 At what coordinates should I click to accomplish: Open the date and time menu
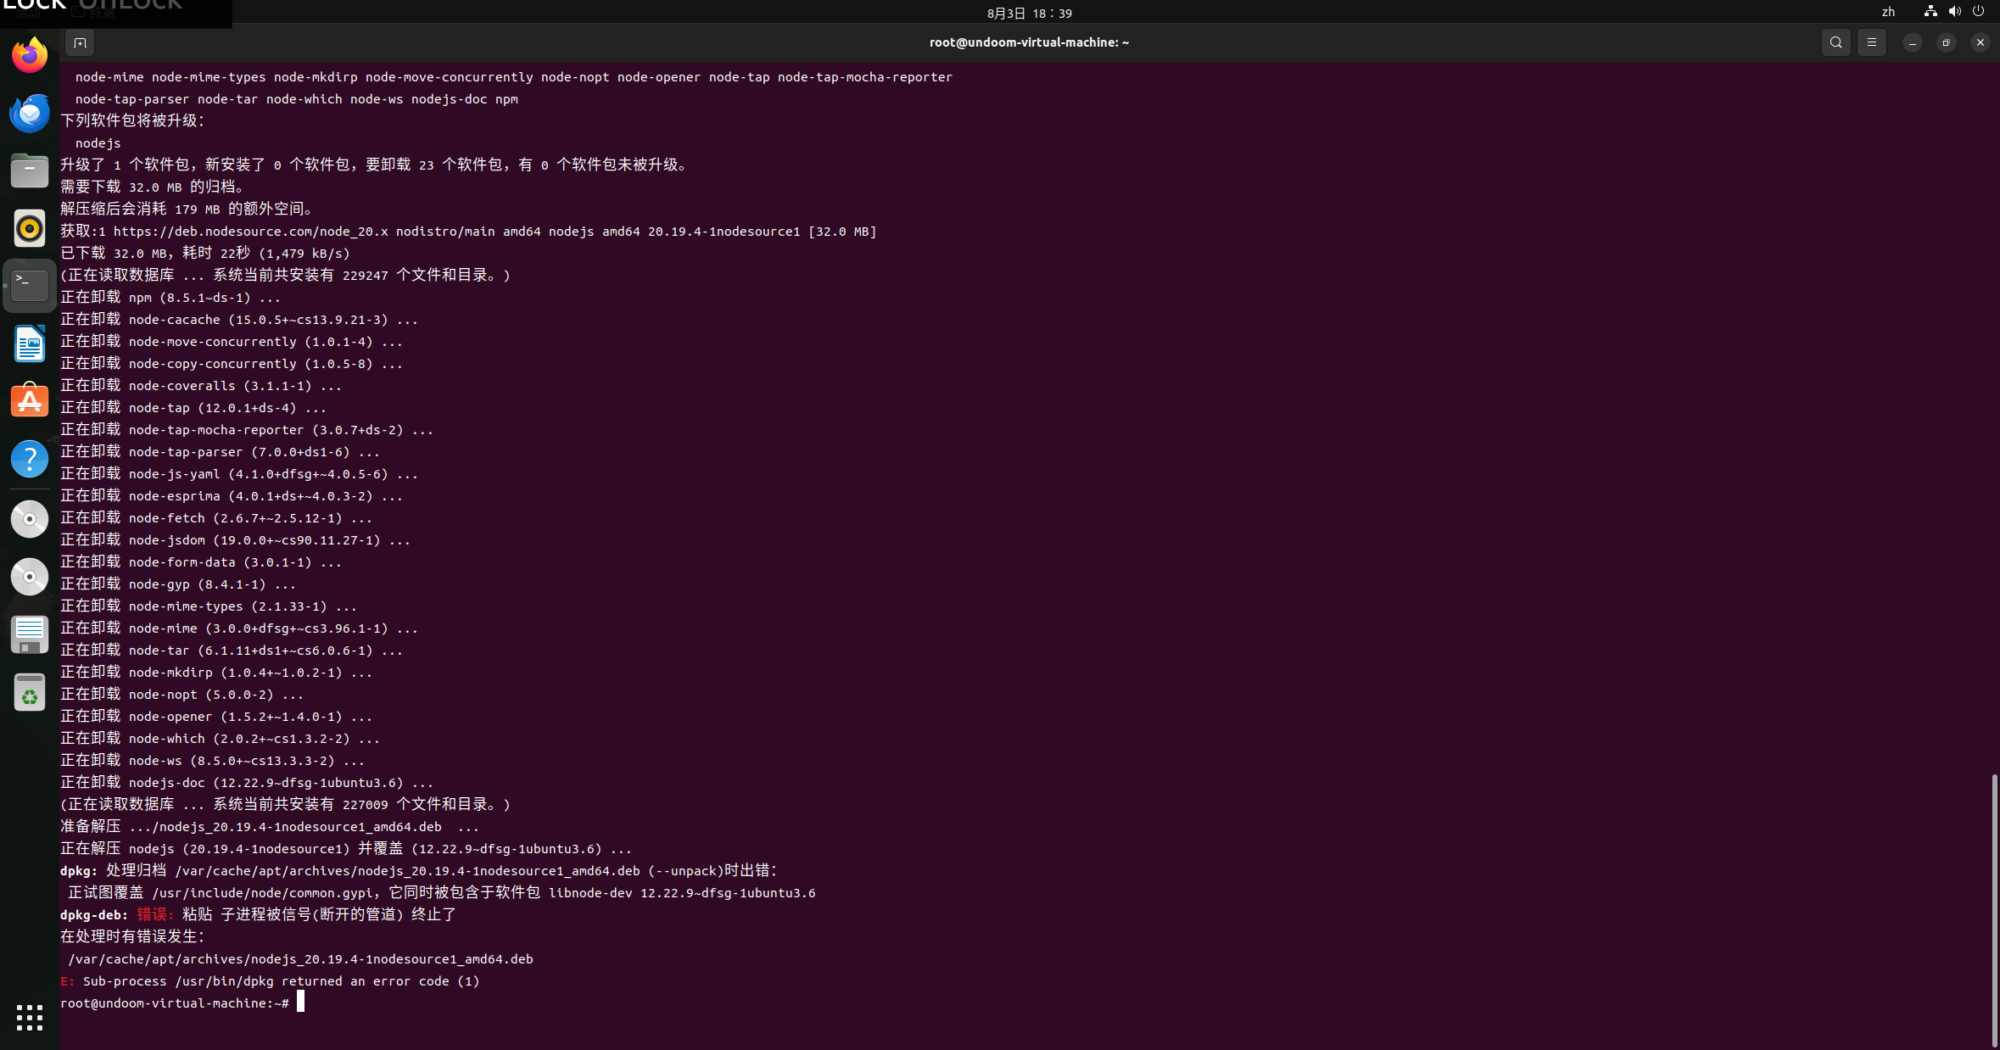tap(1029, 13)
